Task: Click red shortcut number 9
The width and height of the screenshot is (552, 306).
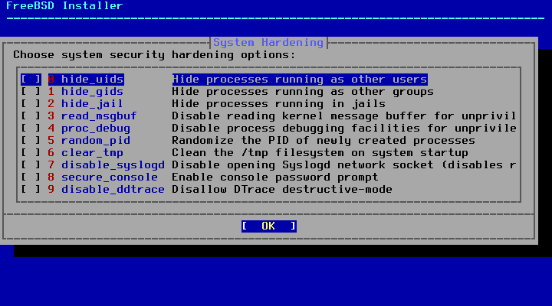Action: point(51,190)
